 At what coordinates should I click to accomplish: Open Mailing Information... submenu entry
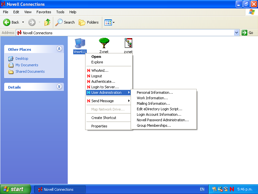click(164, 103)
